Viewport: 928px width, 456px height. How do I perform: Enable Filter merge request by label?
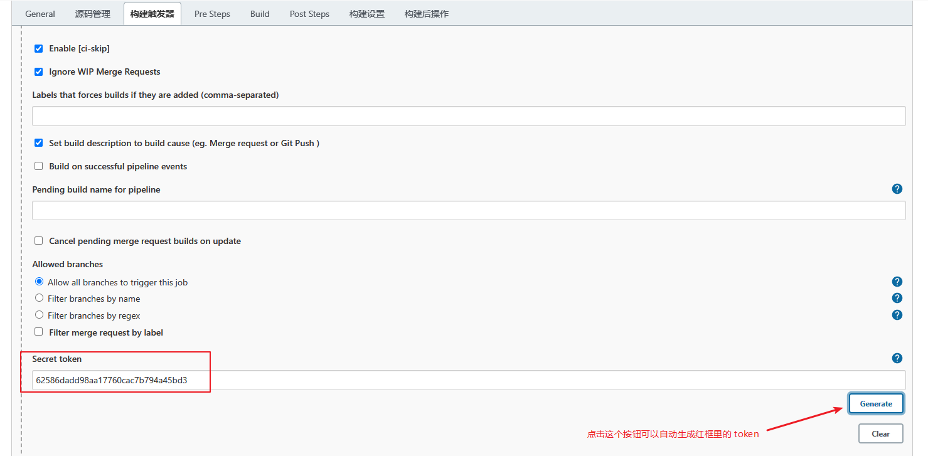tap(39, 332)
